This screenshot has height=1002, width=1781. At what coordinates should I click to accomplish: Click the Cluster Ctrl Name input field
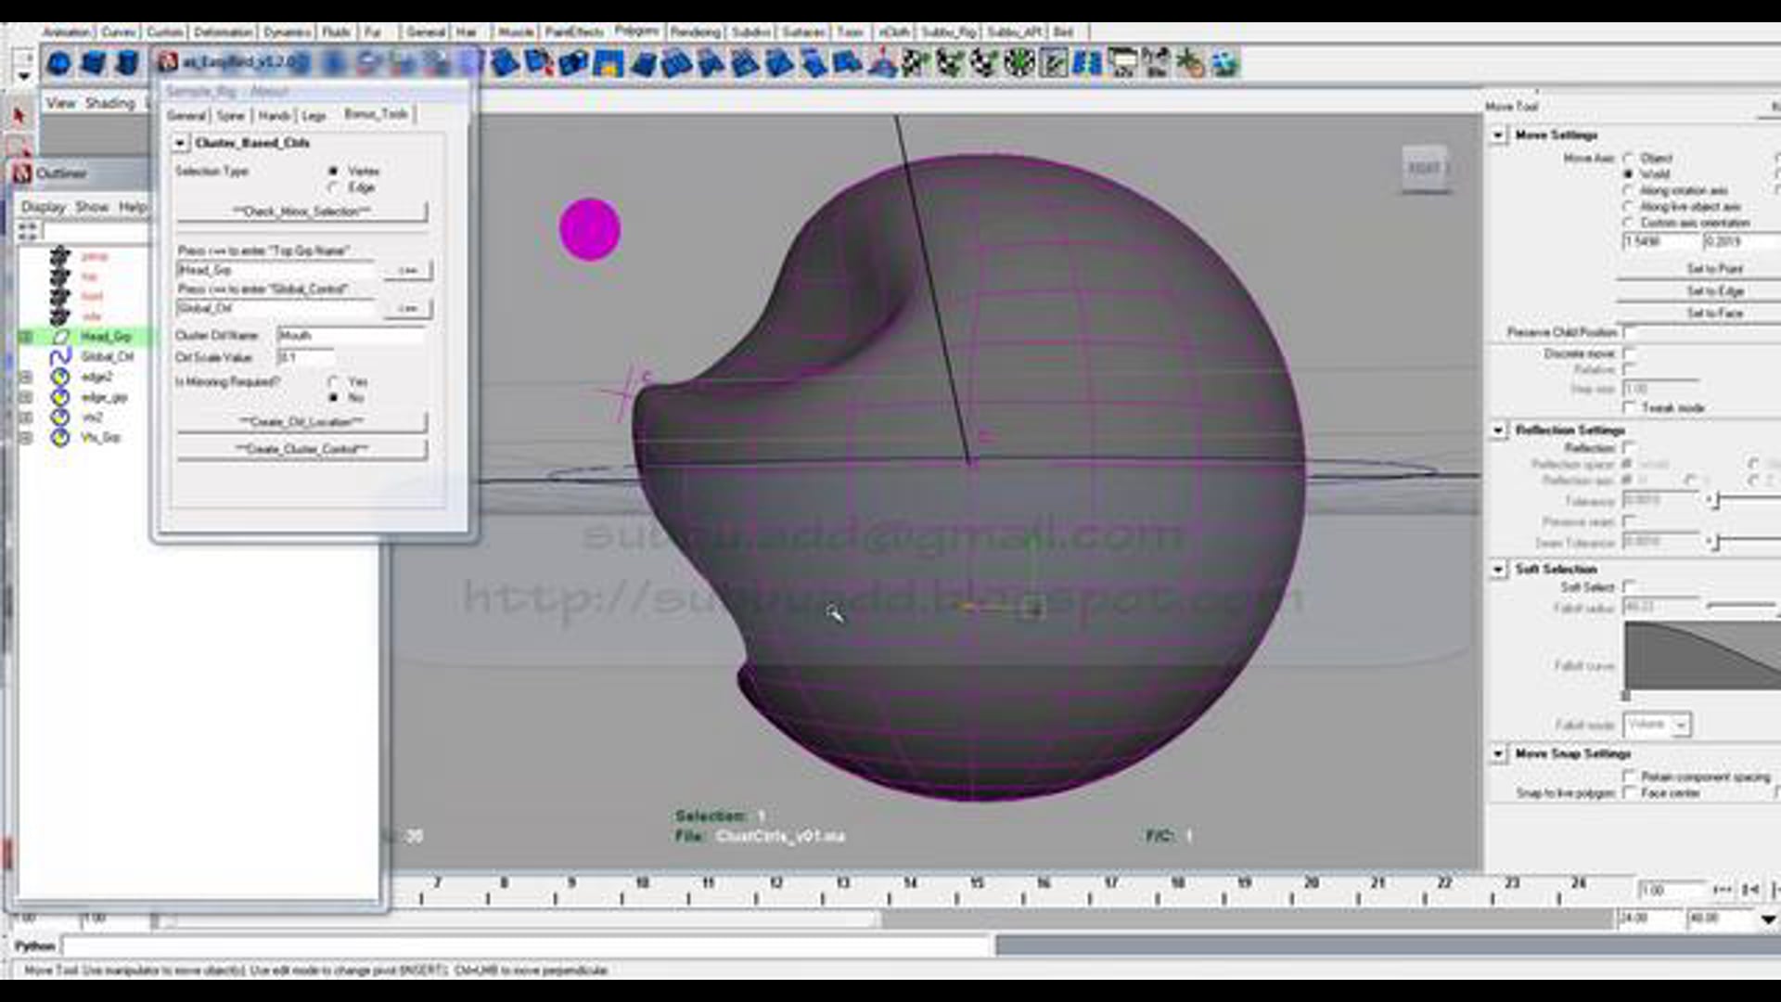tap(351, 335)
